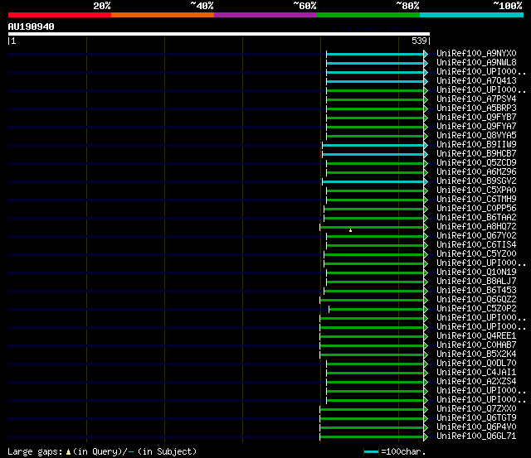This screenshot has height=458, width=531.
Task: Select the UniRef100_Q7ZXX0 label
Action: [x=476, y=409]
